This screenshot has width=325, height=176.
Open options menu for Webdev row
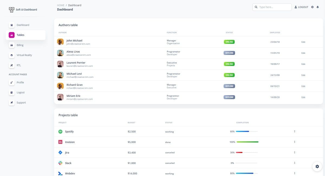[x=294, y=173]
